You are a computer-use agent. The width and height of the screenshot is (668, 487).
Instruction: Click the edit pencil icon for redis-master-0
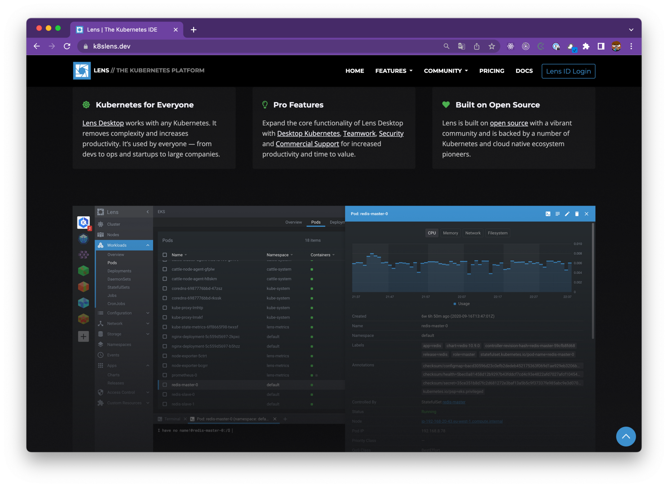[567, 214]
